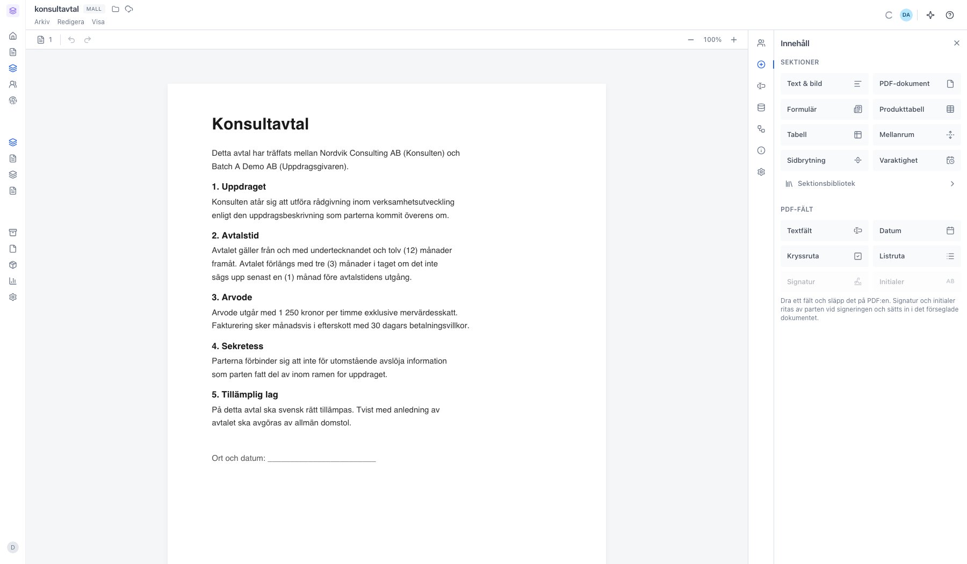Viewport: 967px width, 564px height.
Task: Close the Innehåll panel
Action: 956,43
